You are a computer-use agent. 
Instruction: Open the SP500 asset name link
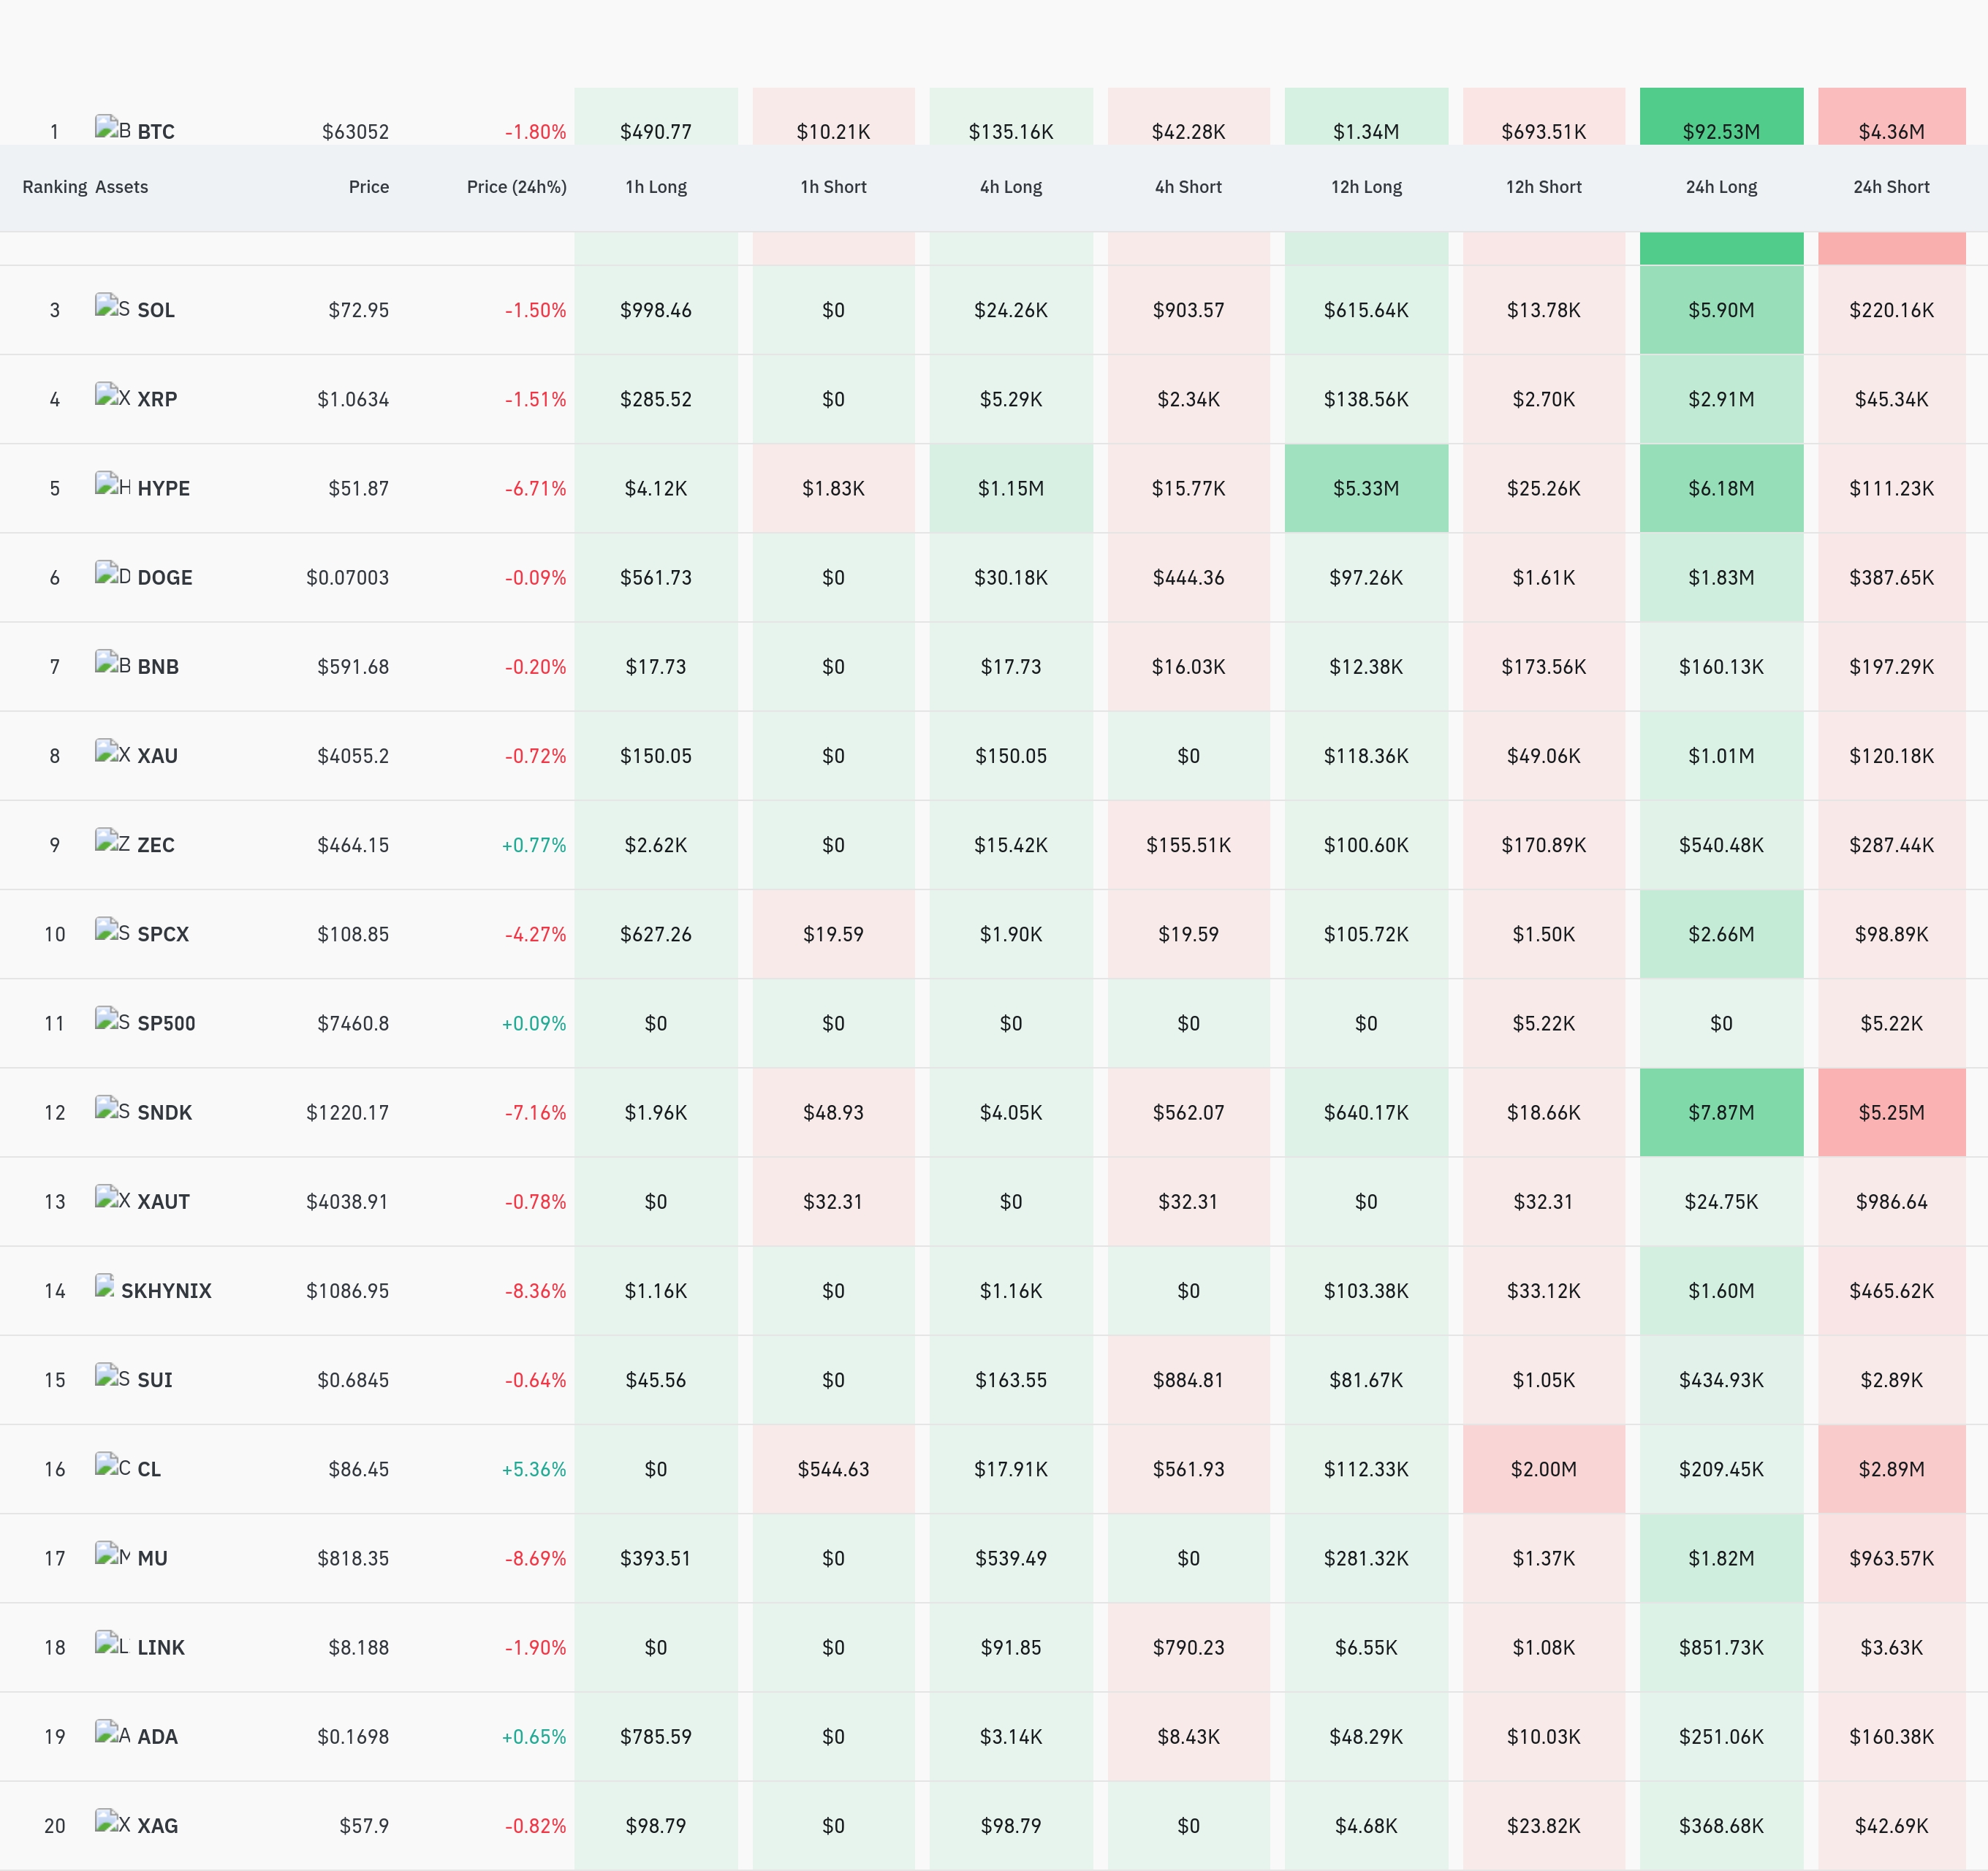click(x=167, y=1023)
